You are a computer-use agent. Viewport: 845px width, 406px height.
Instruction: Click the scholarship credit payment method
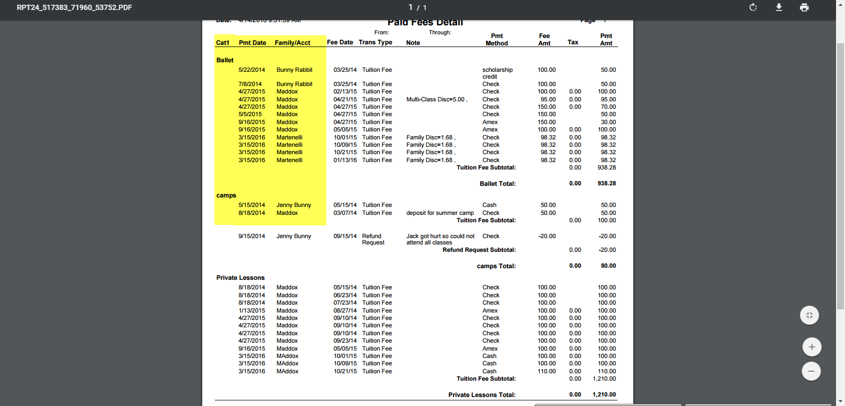point(497,73)
